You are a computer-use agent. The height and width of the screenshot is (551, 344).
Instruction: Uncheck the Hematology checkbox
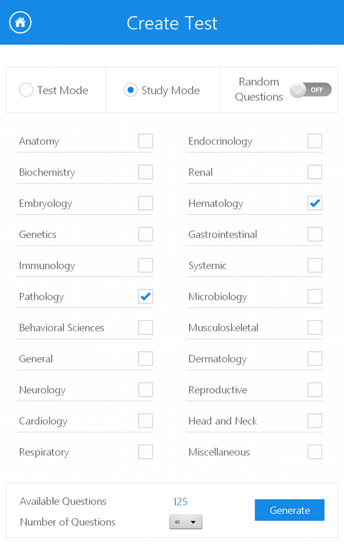click(315, 203)
